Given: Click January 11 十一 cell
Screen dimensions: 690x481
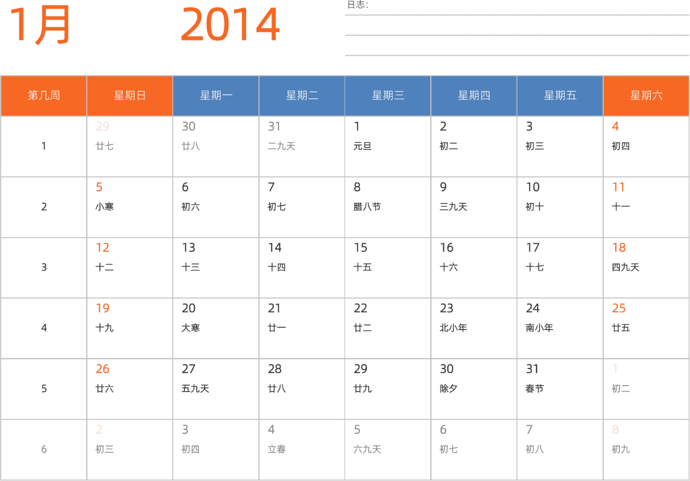Looking at the screenshot, I should (646, 207).
